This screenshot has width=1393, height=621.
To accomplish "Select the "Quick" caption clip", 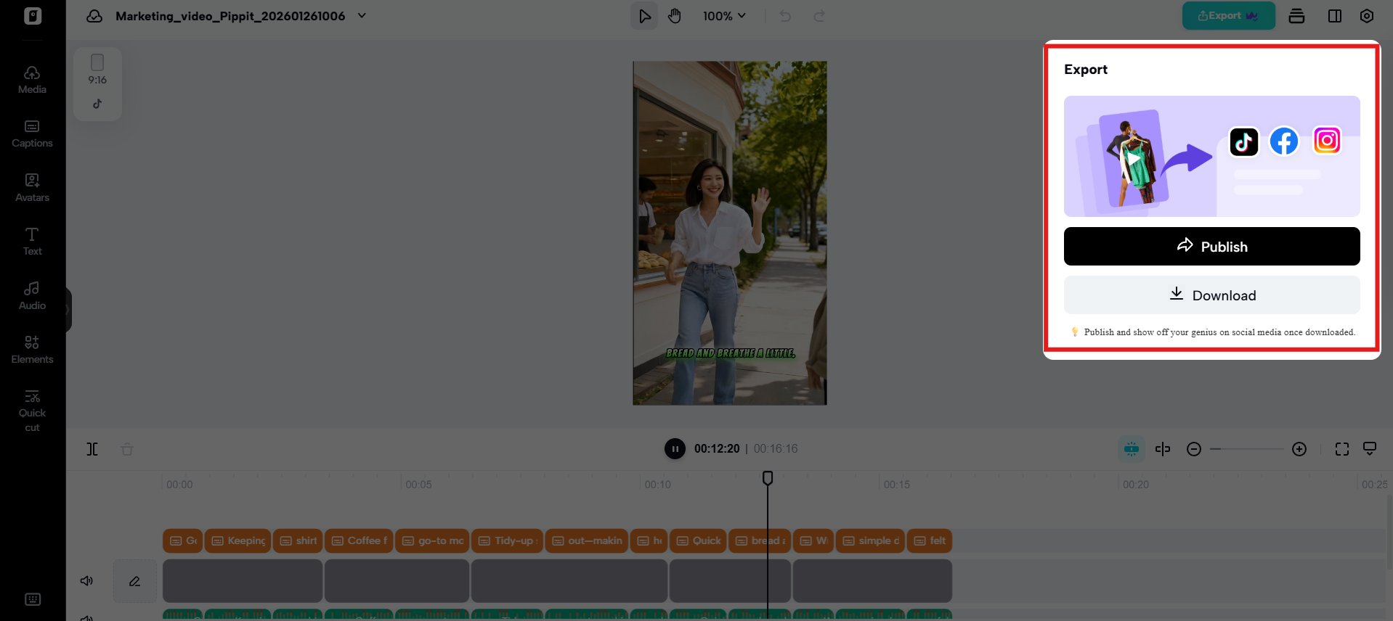I will click(x=698, y=540).
